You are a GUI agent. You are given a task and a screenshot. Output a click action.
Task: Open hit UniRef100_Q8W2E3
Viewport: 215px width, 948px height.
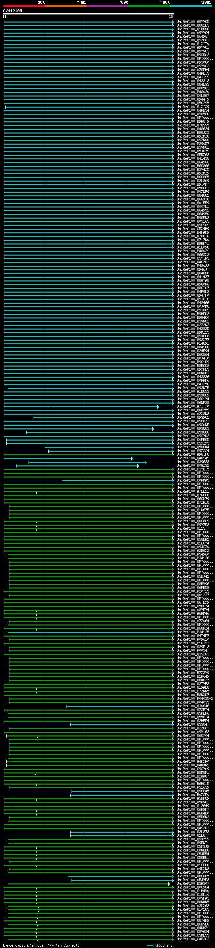coord(193,26)
